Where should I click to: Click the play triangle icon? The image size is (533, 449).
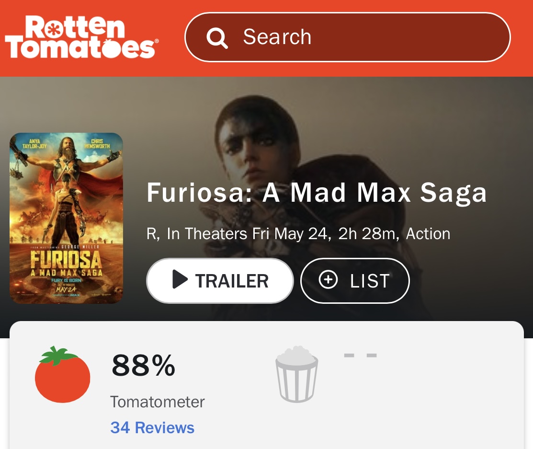coord(180,280)
